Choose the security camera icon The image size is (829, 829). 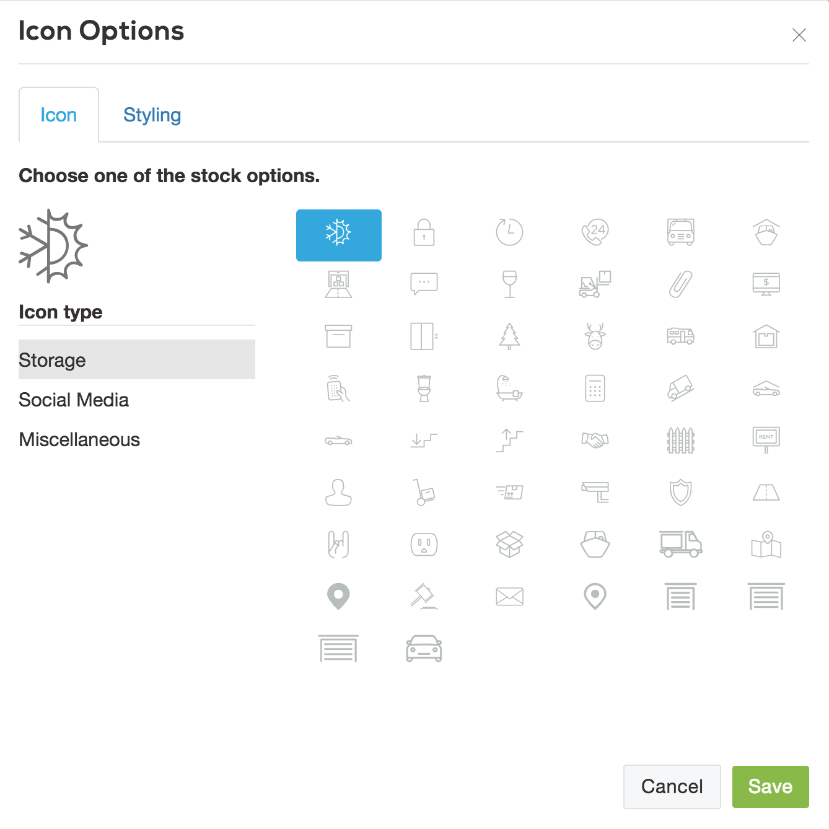(595, 493)
